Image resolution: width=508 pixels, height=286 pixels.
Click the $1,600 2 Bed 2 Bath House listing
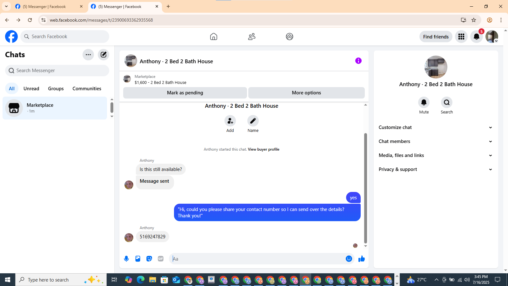click(160, 82)
